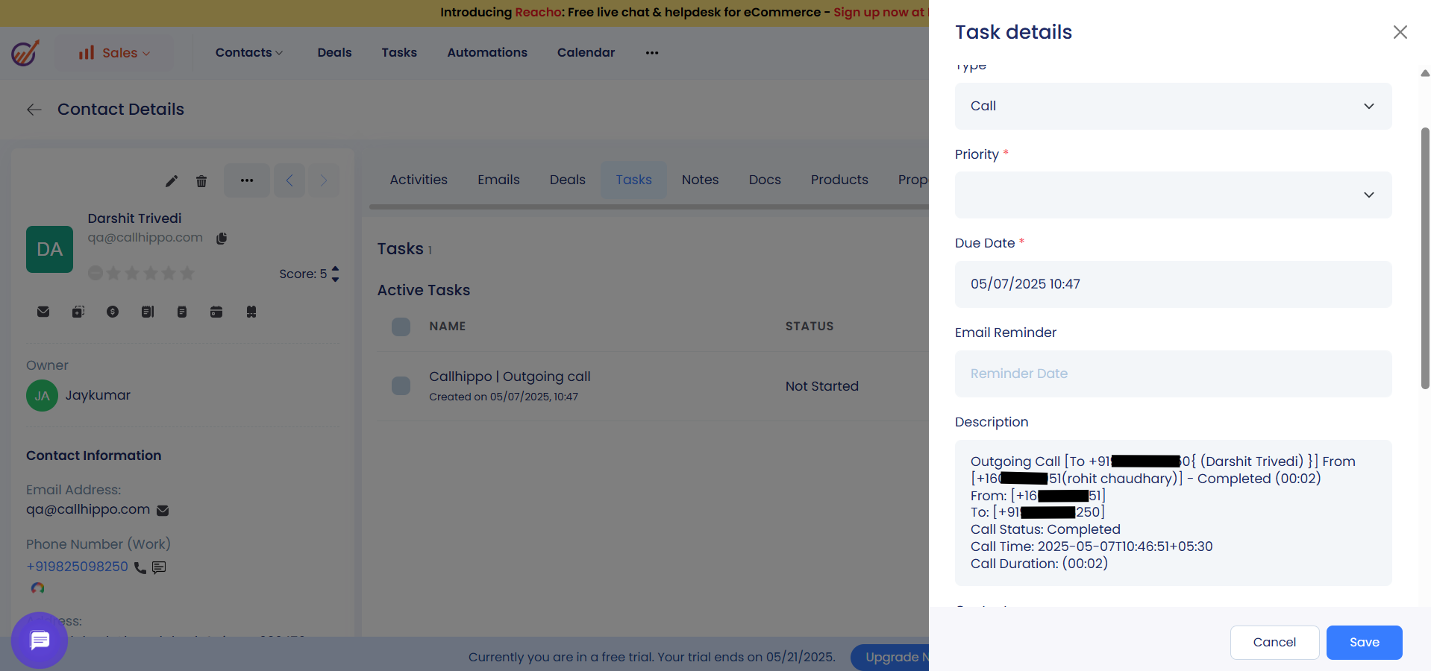Open Callhippo | Outgoing call task name

[x=510, y=377]
